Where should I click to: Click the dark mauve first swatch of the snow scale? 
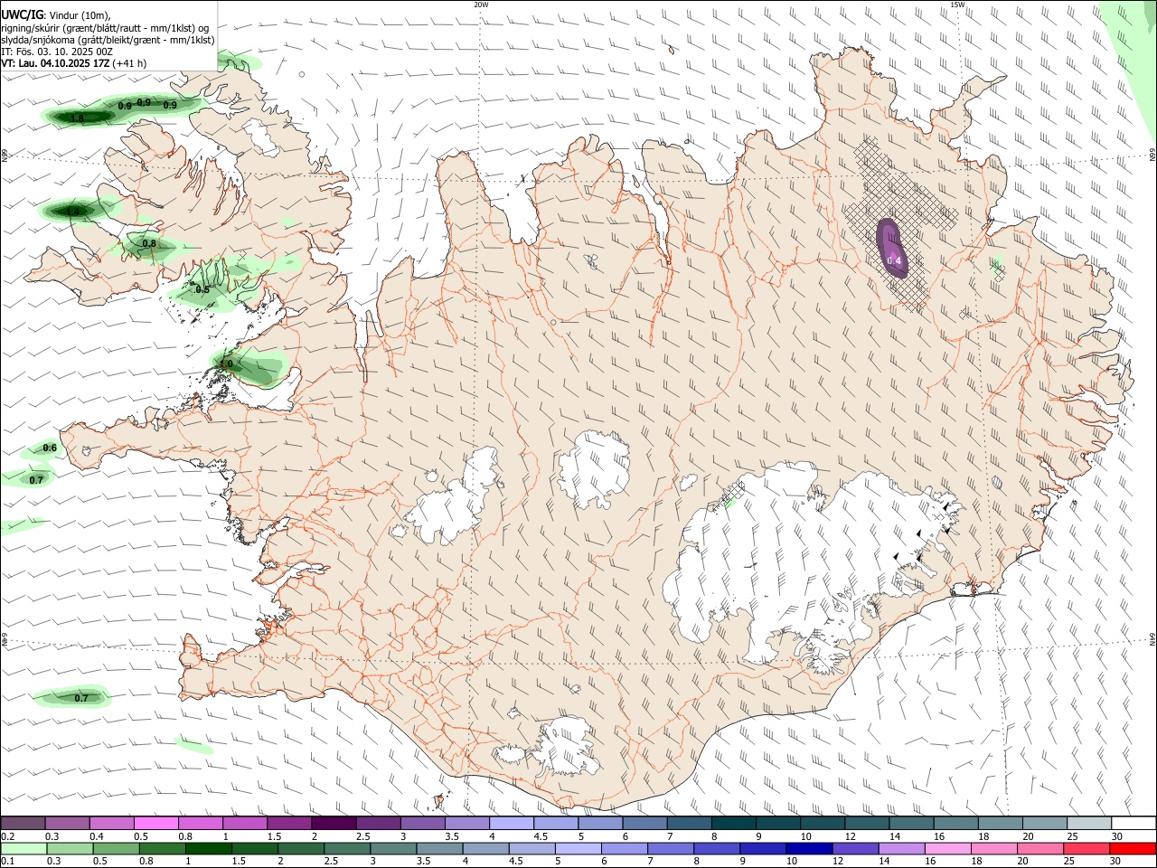click(23, 823)
